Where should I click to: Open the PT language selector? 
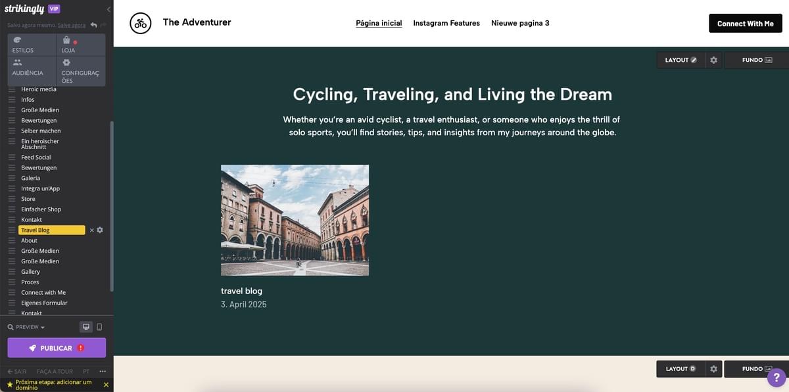pyautogui.click(x=86, y=372)
